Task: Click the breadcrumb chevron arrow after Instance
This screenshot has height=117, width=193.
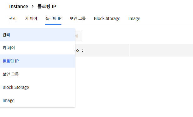Action: 33,6
